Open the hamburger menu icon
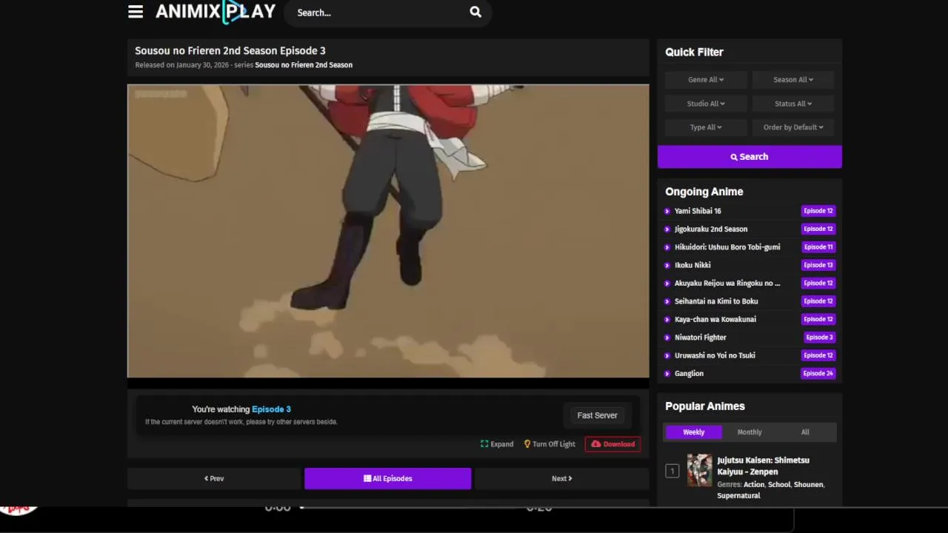 pos(135,12)
